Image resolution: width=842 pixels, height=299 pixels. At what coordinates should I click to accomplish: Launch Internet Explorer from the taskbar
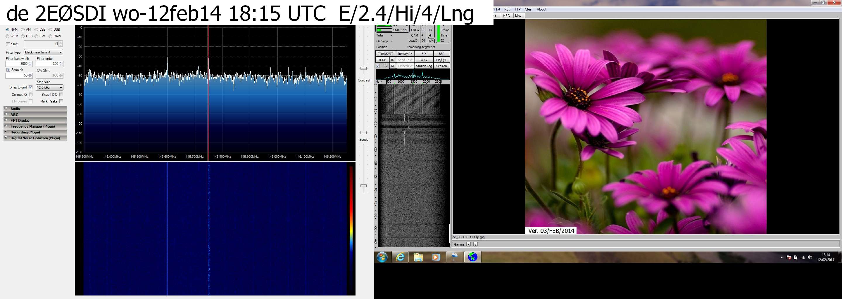coord(400,257)
